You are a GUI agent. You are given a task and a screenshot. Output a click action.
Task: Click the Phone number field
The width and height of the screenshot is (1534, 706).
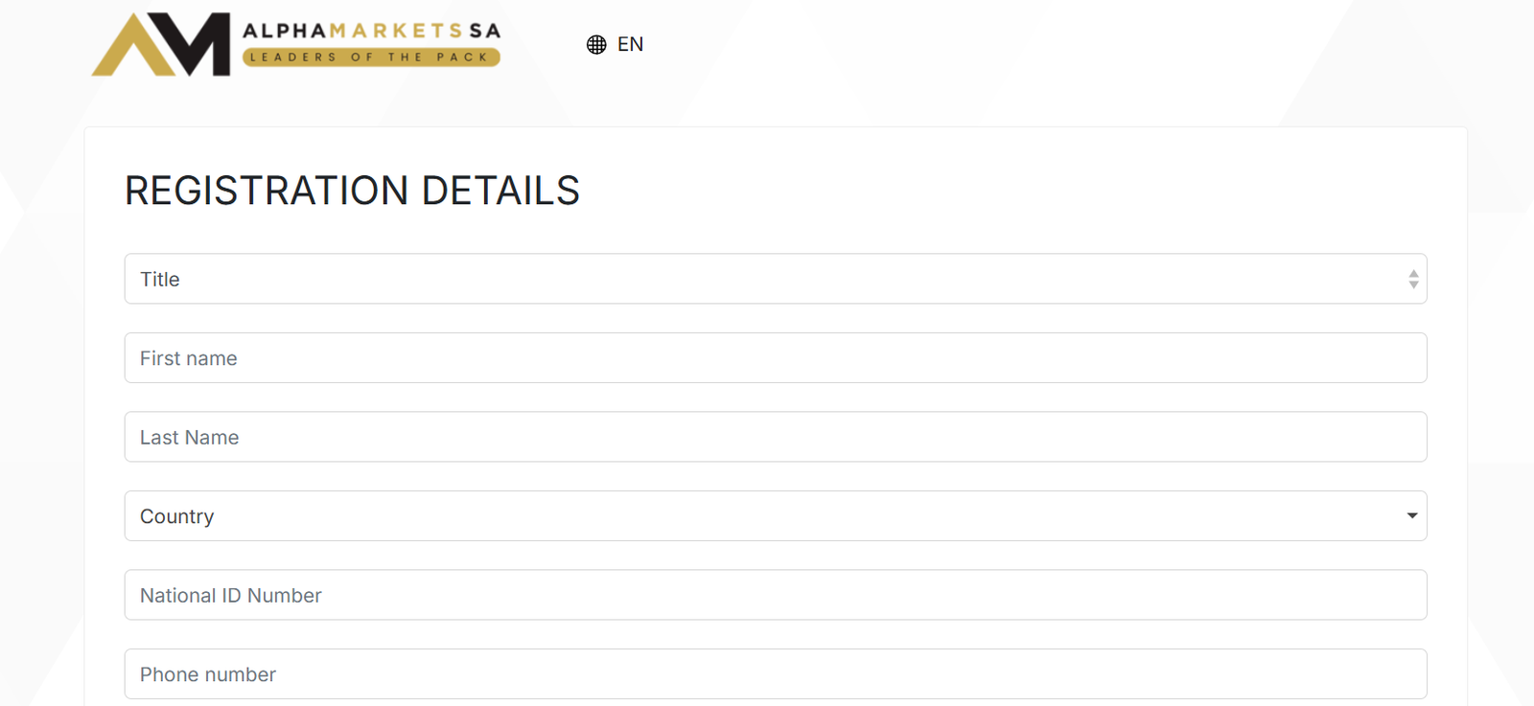776,674
